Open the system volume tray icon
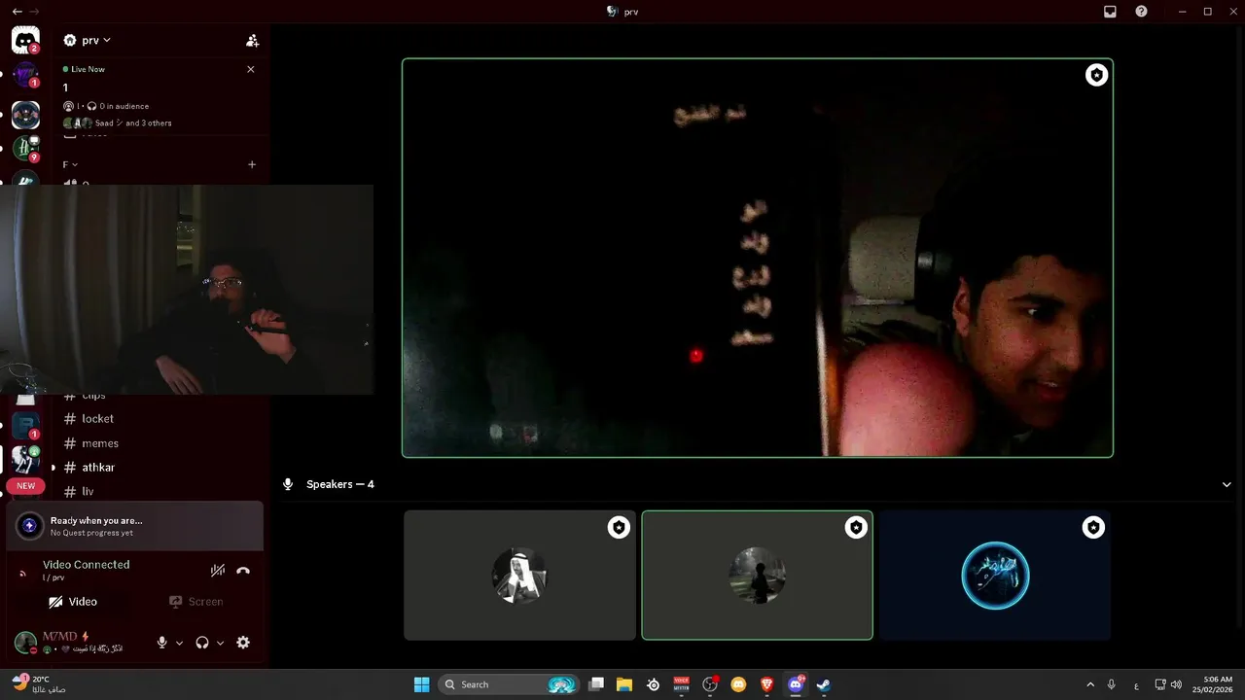The width and height of the screenshot is (1245, 700). 1176,684
